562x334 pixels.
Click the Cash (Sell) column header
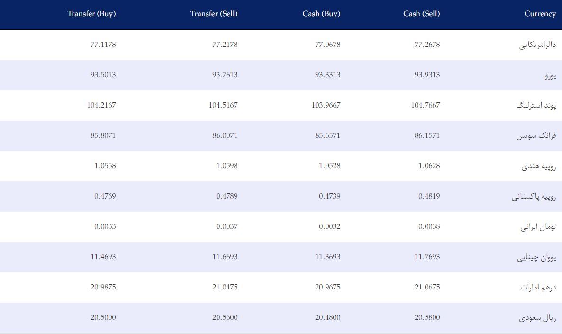422,14
